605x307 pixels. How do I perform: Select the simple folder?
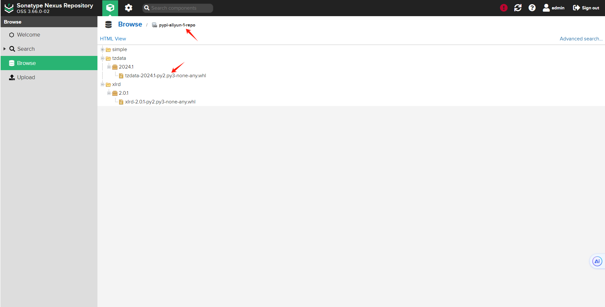coord(119,49)
